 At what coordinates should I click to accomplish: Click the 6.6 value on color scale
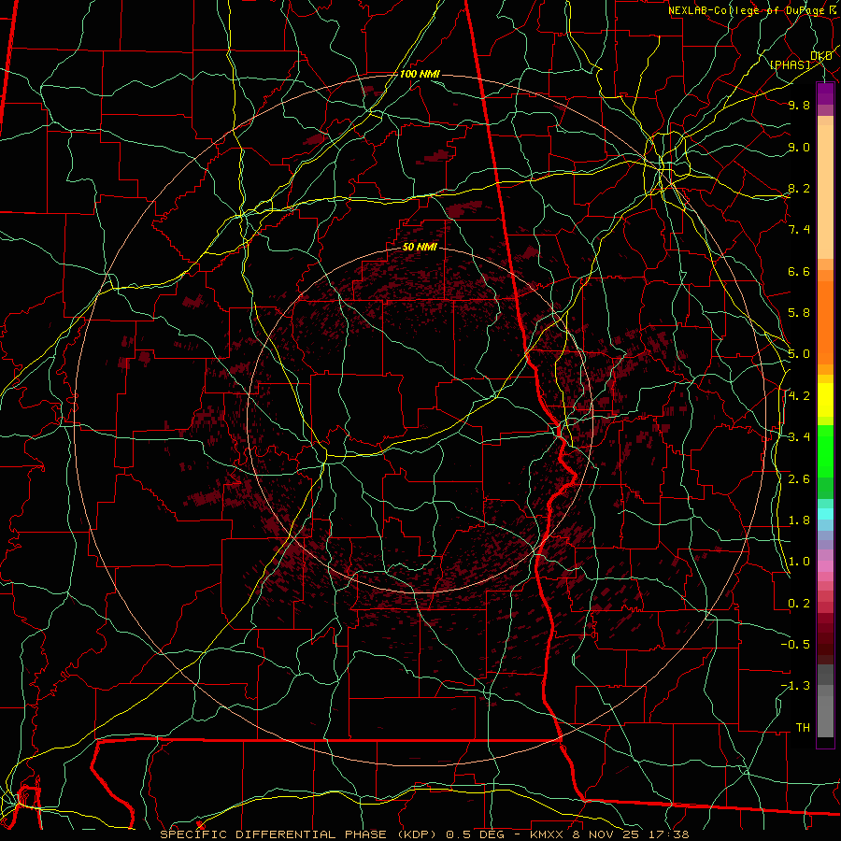(x=799, y=271)
